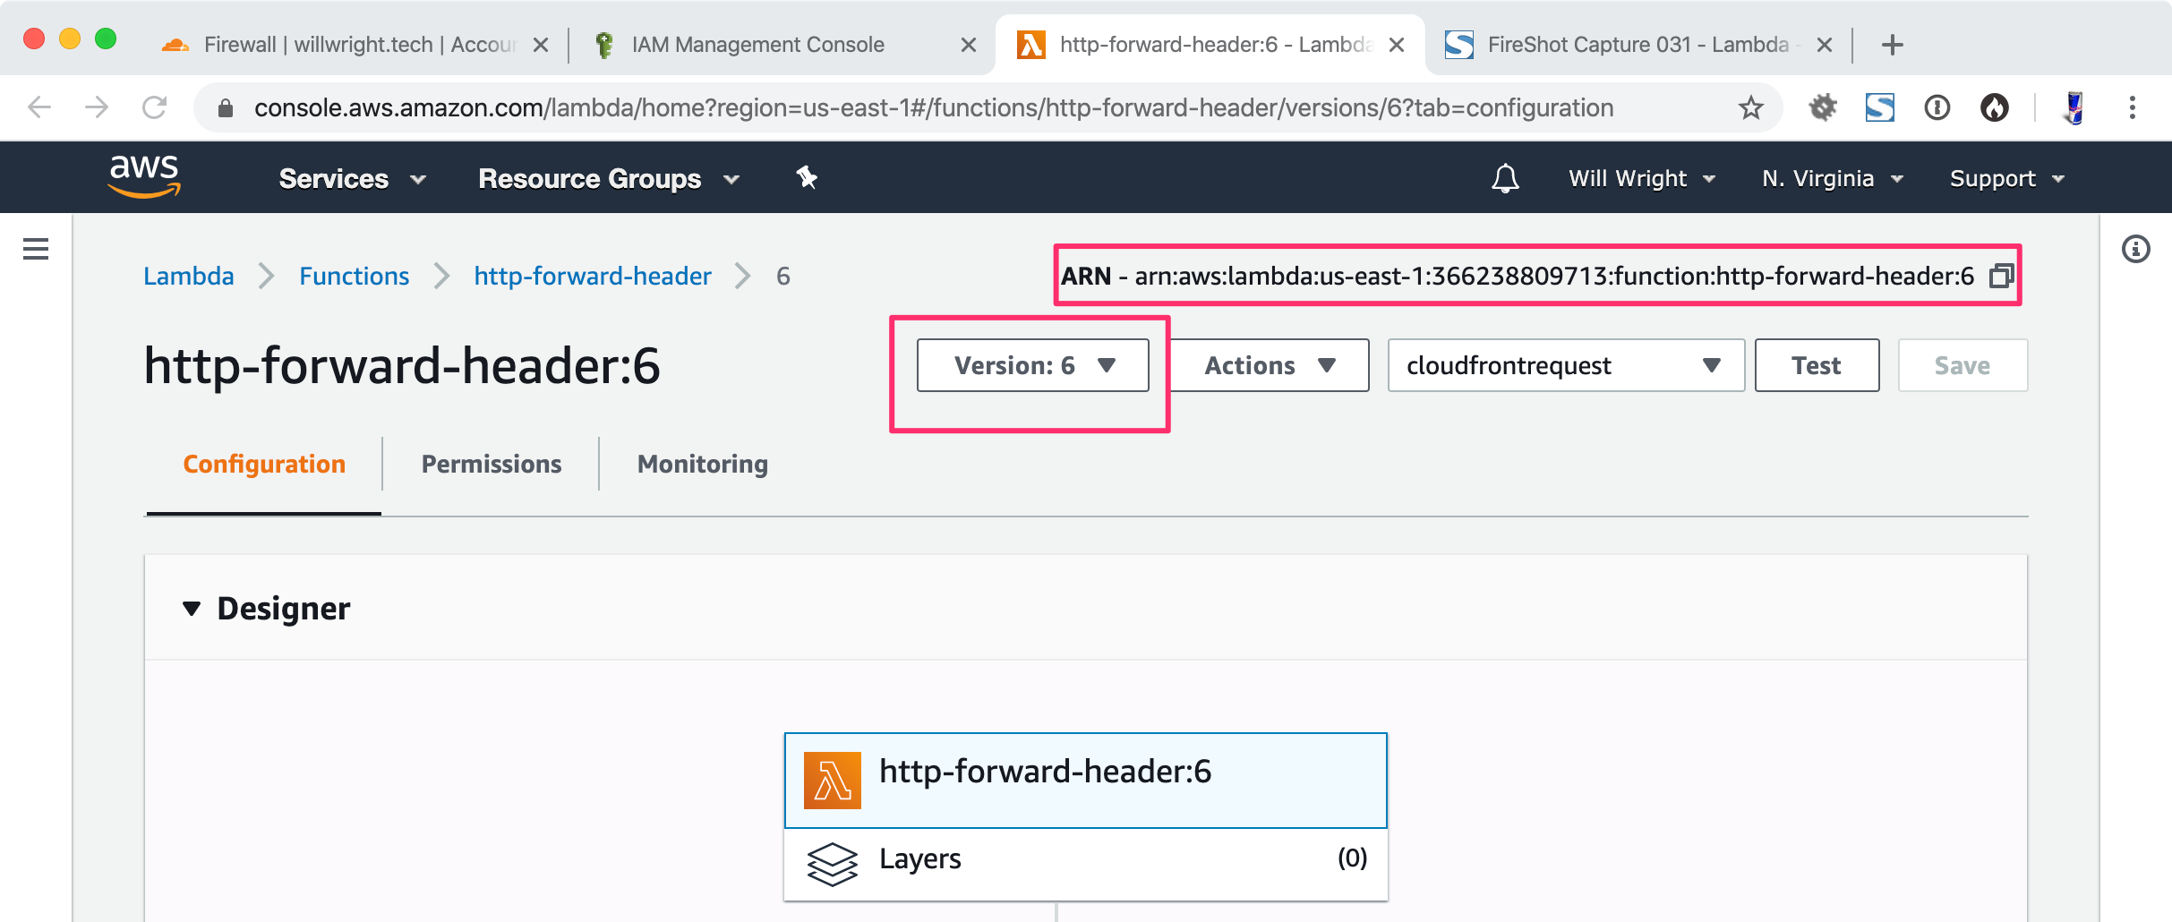Open a new browser tab with plus icon
The image size is (2172, 922).
coord(1892,45)
